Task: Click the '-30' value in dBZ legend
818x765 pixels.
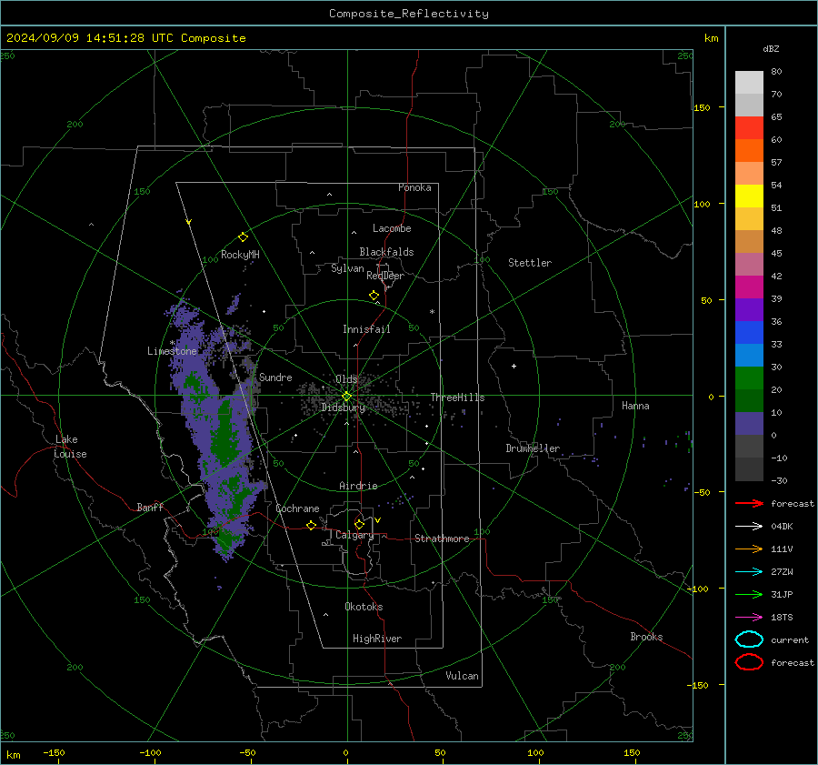Action: pos(779,480)
